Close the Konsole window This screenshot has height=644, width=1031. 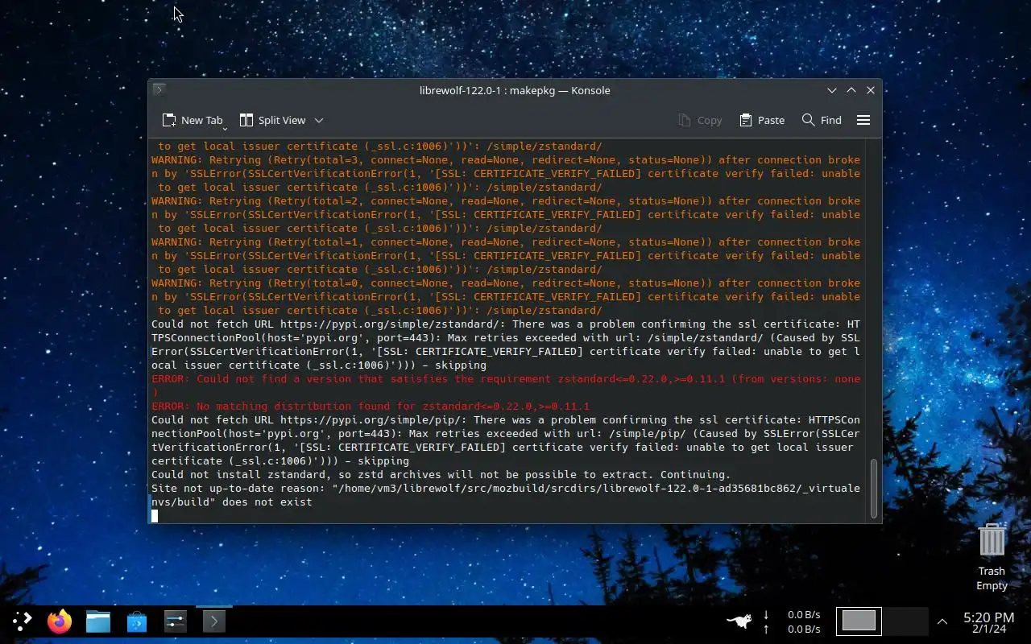point(871,90)
